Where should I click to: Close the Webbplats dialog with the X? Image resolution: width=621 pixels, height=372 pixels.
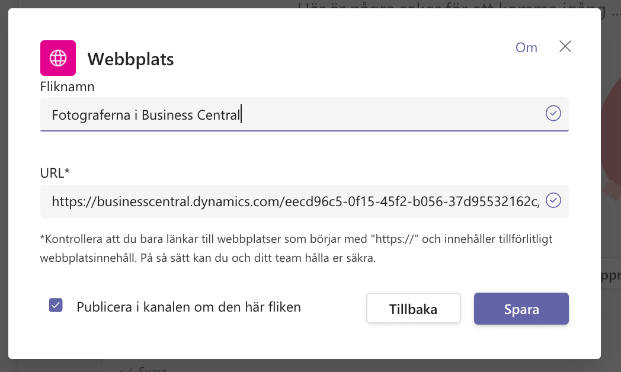pos(565,46)
